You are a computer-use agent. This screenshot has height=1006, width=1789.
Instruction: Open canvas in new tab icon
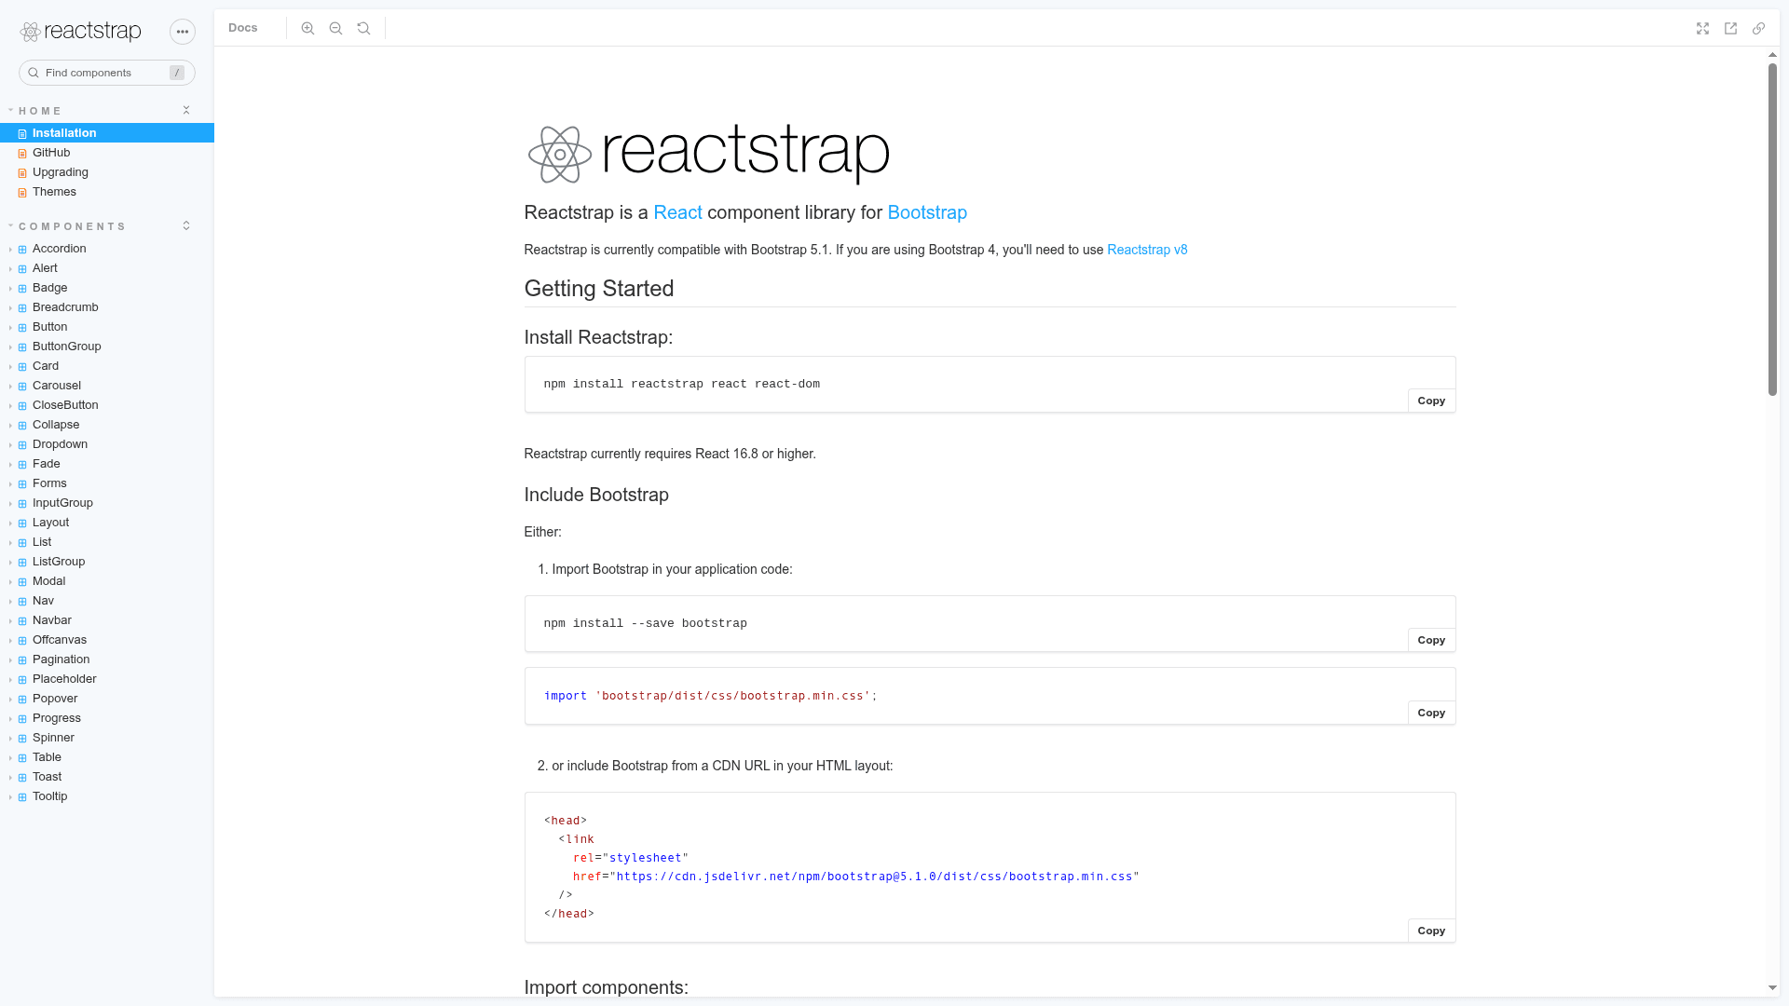point(1730,28)
